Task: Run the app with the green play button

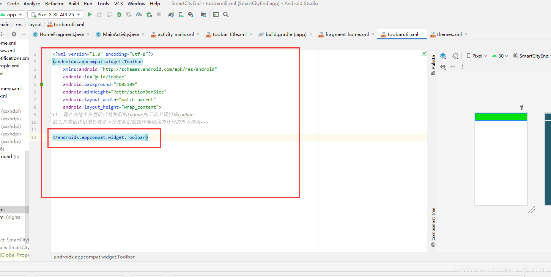Action: tap(90, 14)
